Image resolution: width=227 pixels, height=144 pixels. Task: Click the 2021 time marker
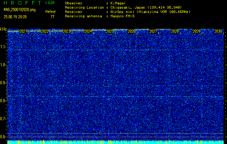tap(23, 31)
